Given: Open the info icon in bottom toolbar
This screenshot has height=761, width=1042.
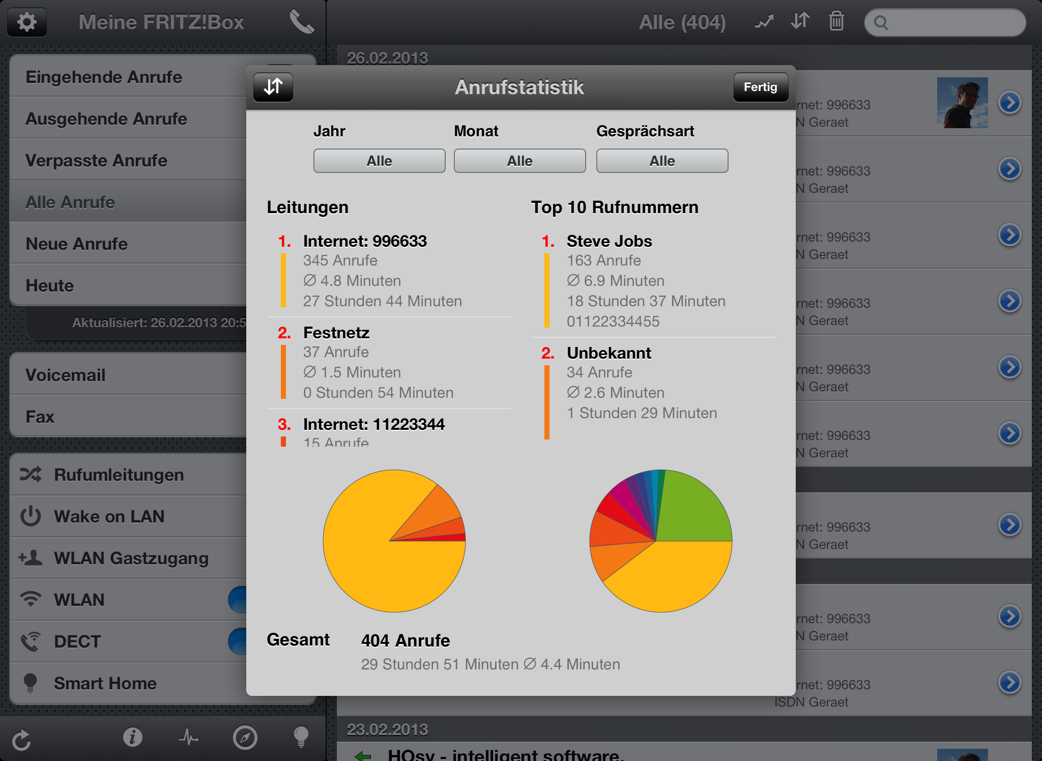Looking at the screenshot, I should (132, 737).
